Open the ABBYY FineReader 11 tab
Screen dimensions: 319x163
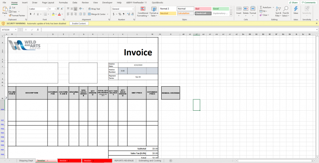(136, 2)
